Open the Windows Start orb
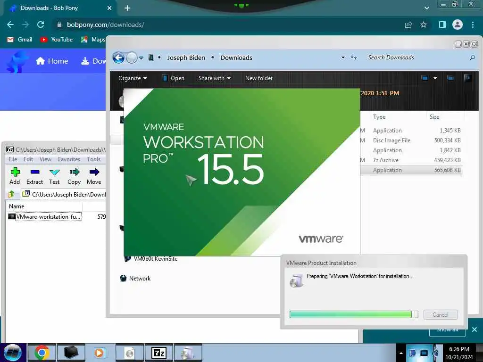The width and height of the screenshot is (483, 362). click(x=13, y=353)
